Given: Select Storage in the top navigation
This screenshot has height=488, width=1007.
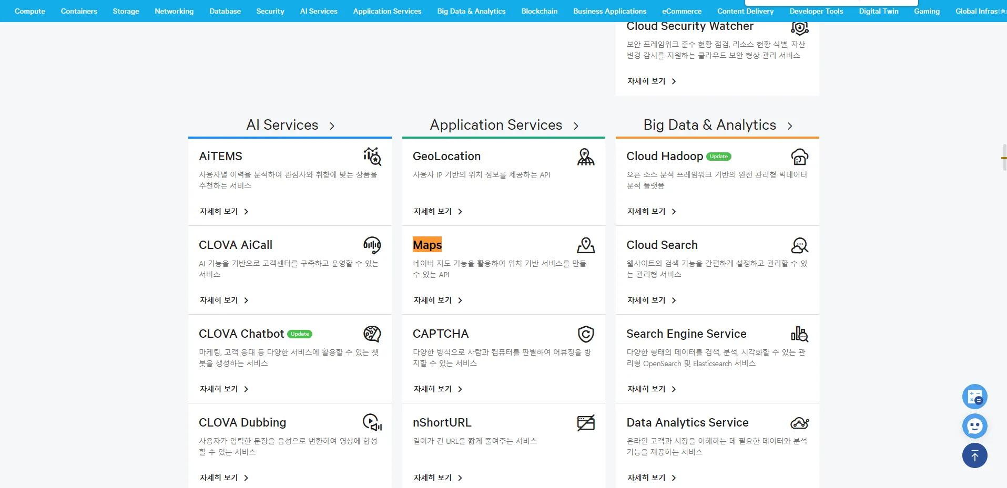Looking at the screenshot, I should 126,11.
